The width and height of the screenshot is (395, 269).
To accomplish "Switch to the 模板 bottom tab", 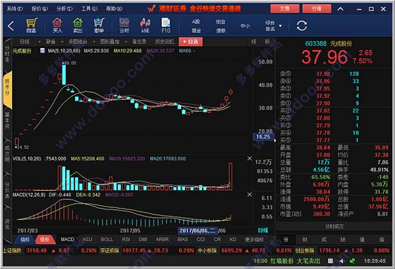I will (x=45, y=239).
